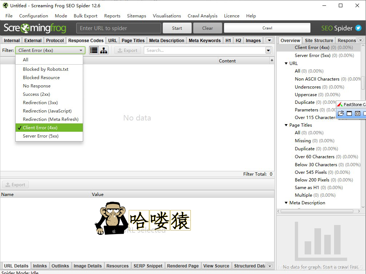Screen dimensions: 366x274
Task: Select the FastStone capture window icon
Action: (349, 113)
